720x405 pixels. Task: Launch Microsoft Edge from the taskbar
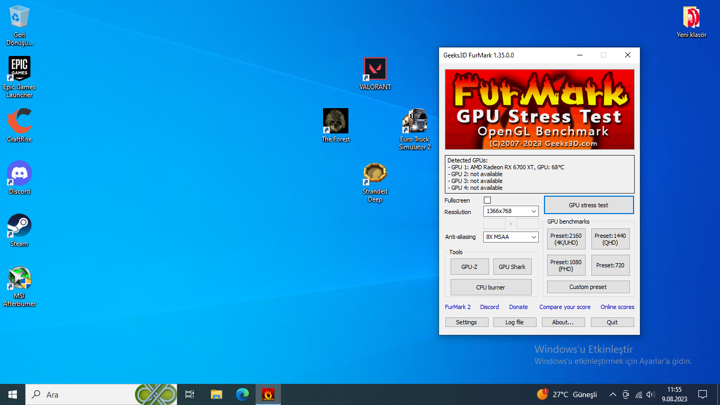tap(242, 394)
